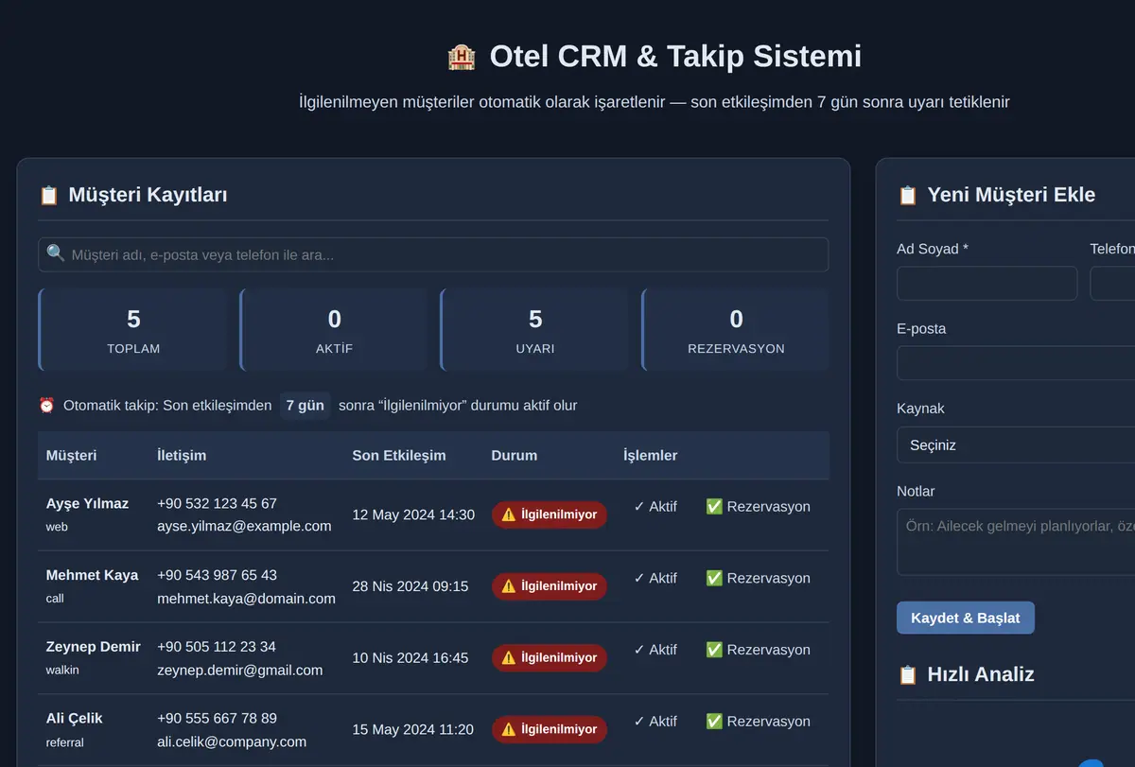This screenshot has height=767, width=1135.
Task: Click the E-posta input field
Action: tap(1016, 363)
